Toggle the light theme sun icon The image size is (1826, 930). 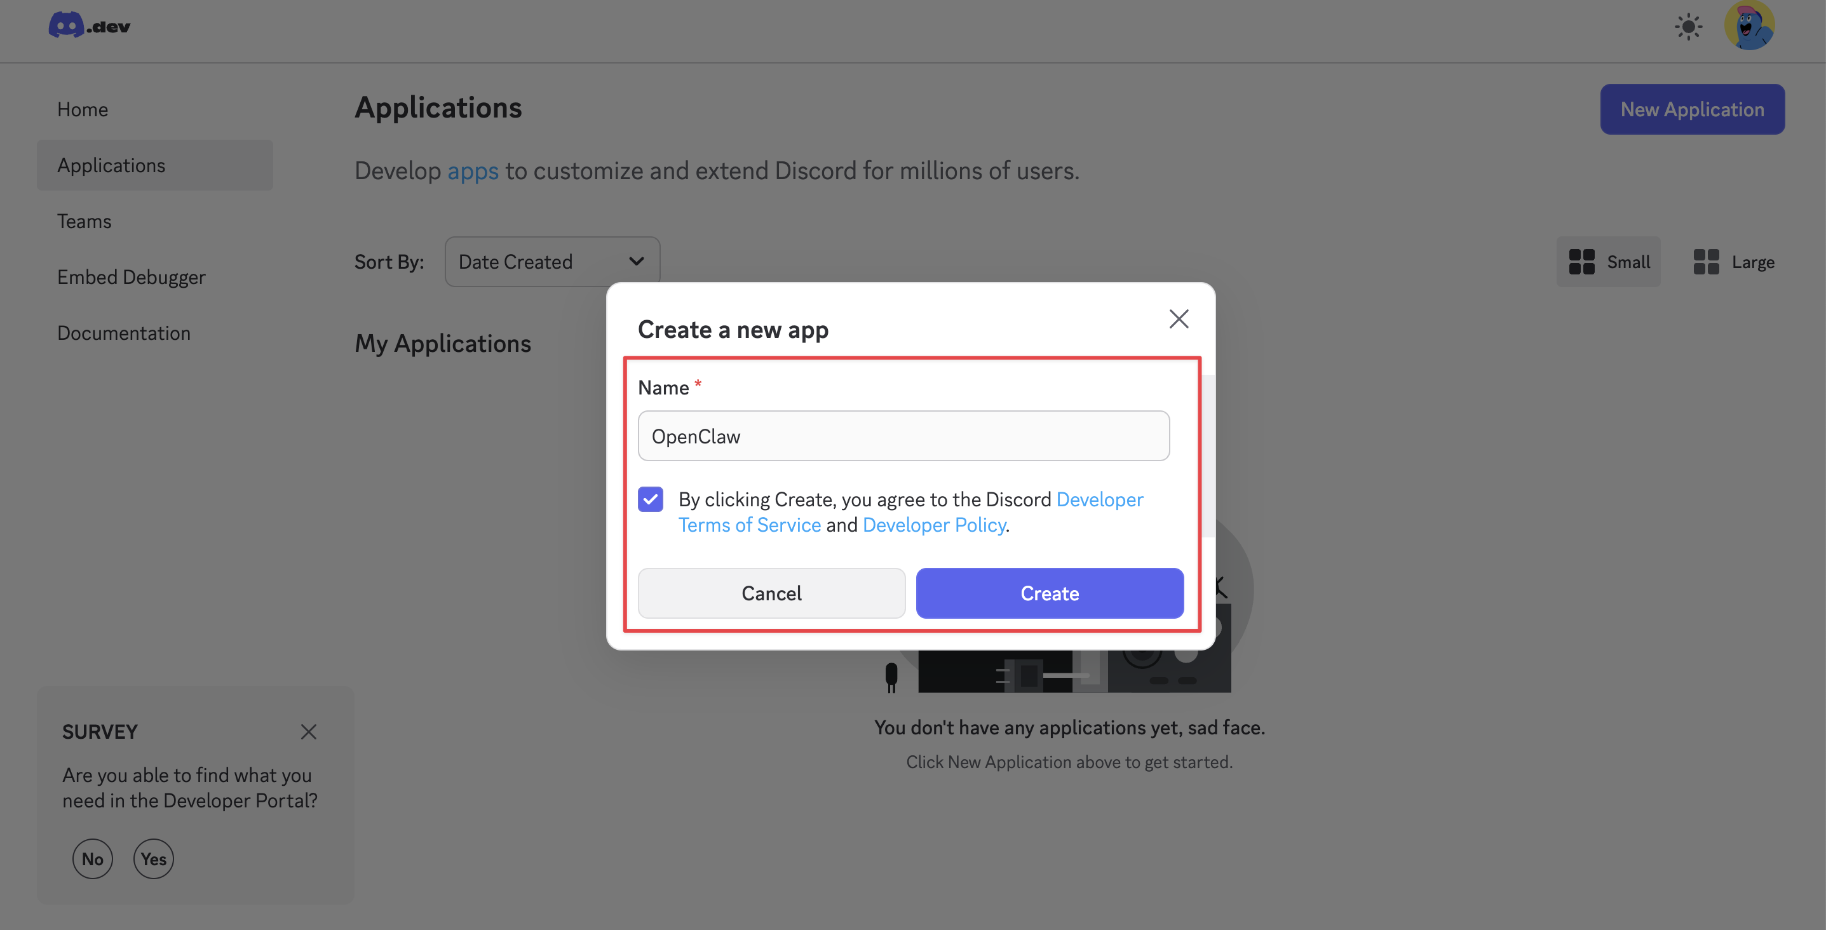(x=1687, y=27)
